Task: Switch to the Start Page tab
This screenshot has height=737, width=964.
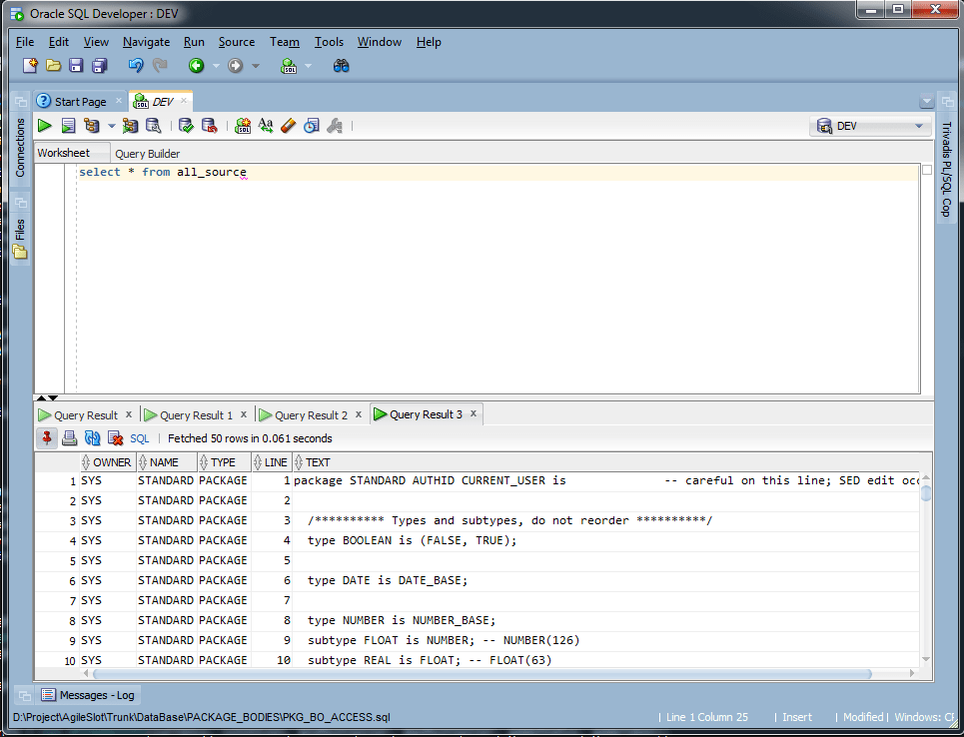Action: [78, 100]
